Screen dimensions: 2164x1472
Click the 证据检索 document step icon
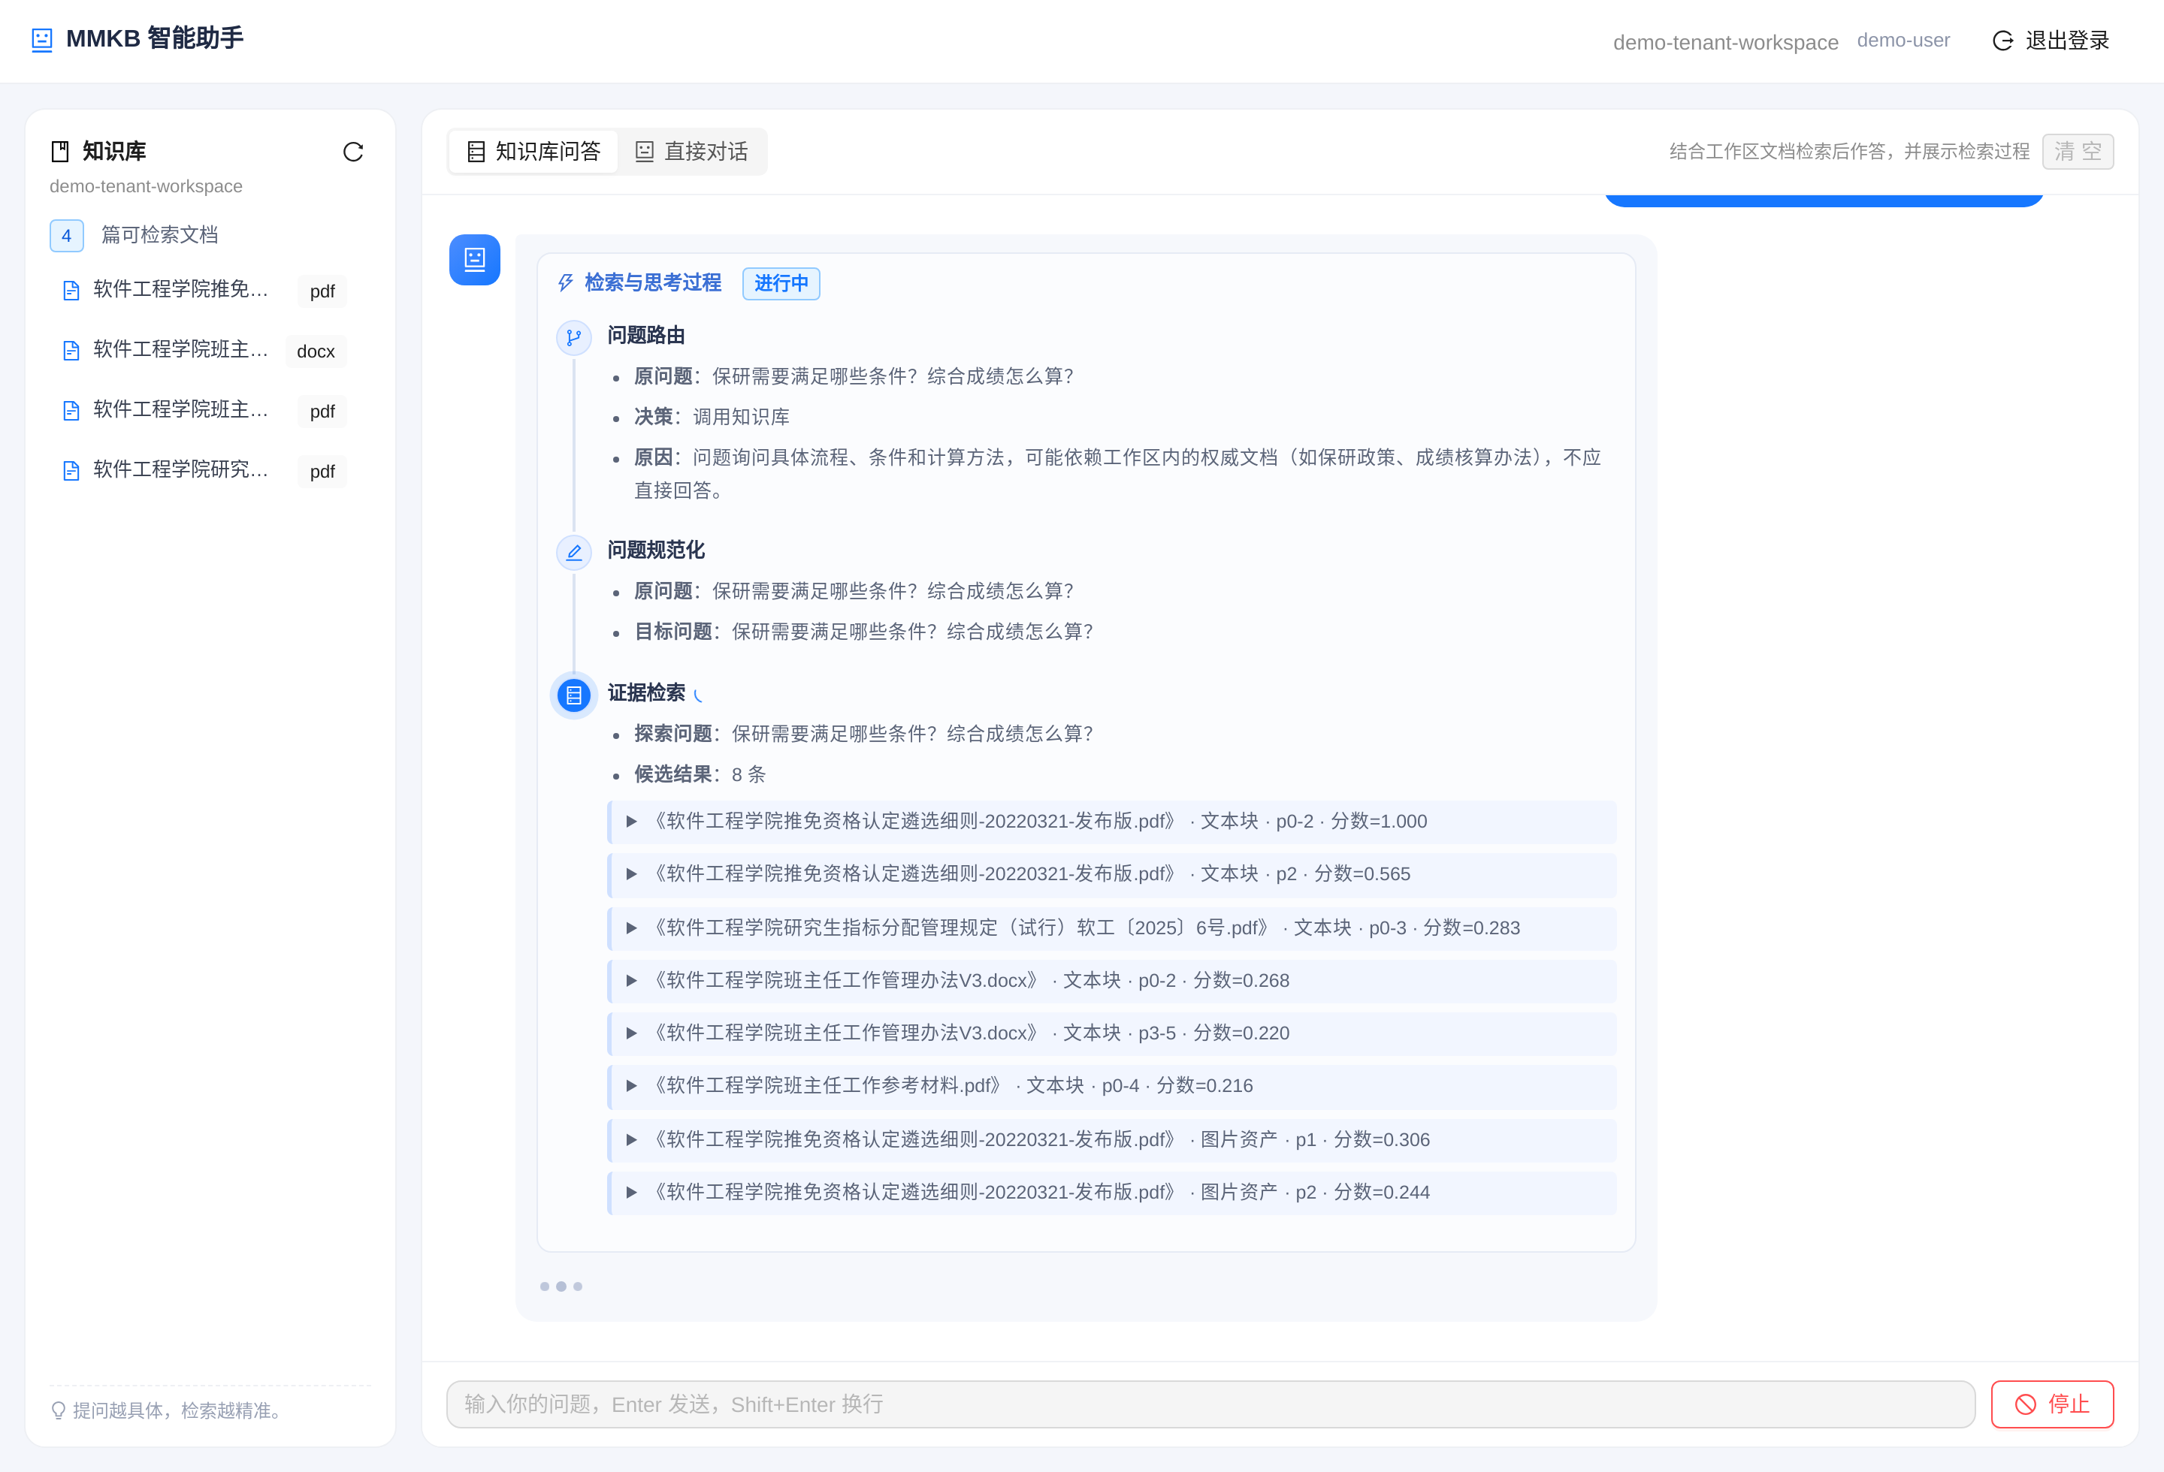click(x=573, y=695)
